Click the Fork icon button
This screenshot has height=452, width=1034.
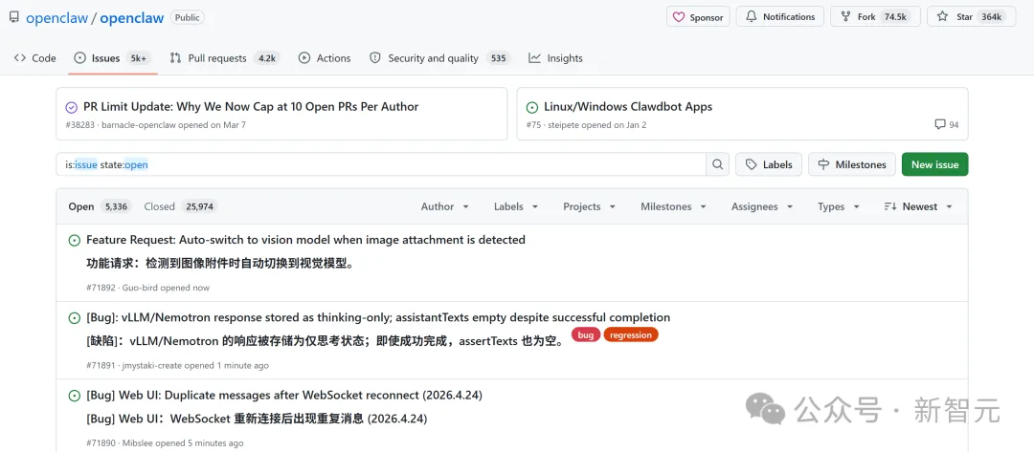click(x=846, y=17)
